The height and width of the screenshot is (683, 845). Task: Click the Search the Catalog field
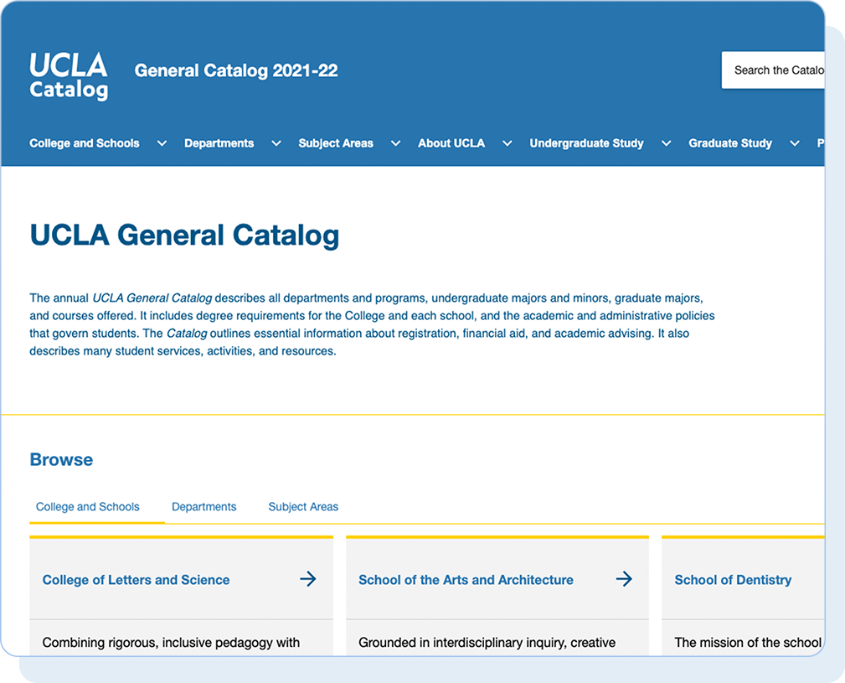tap(773, 70)
